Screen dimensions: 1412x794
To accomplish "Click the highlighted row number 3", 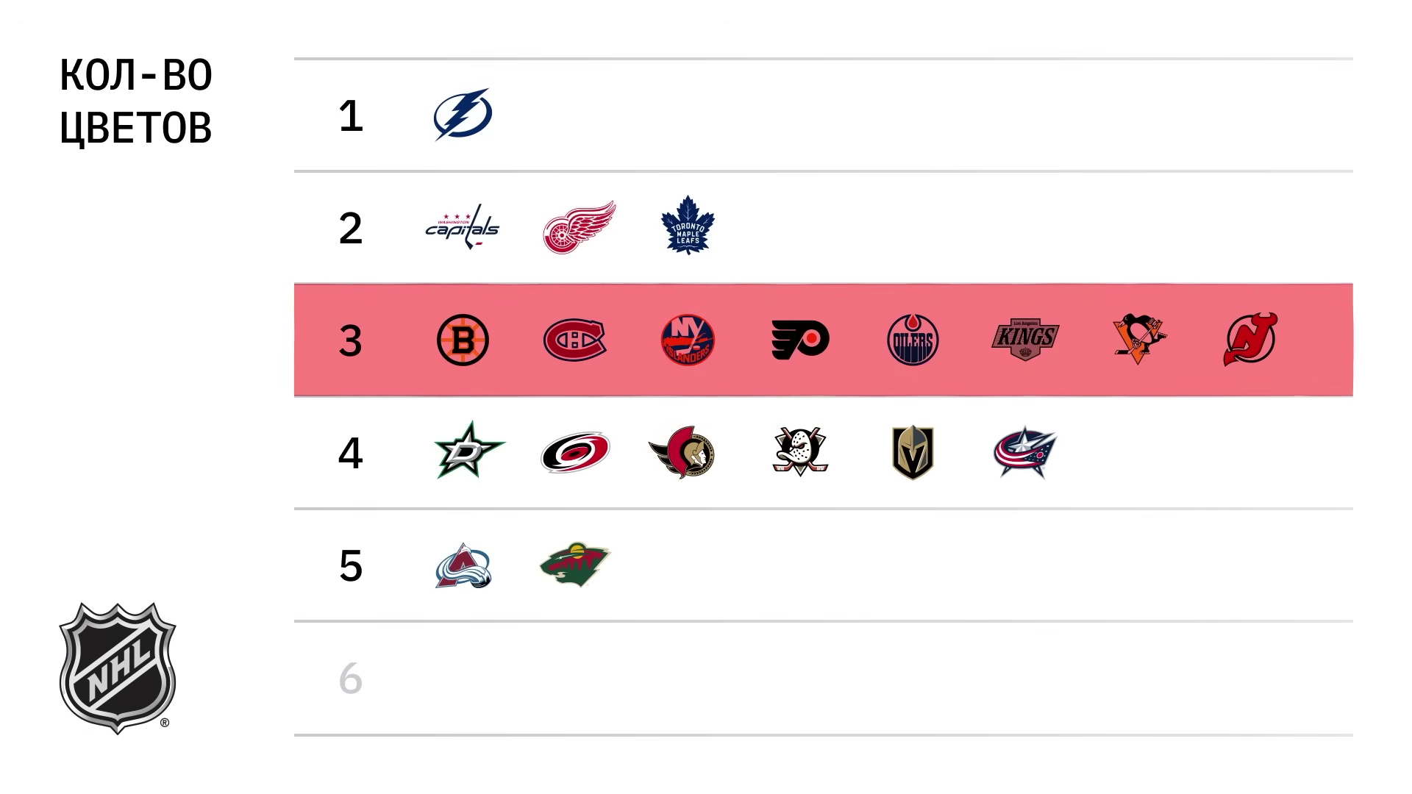I will point(350,341).
